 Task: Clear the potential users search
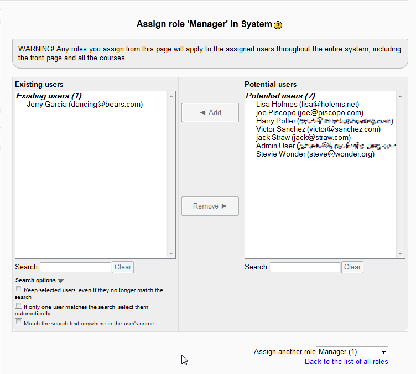(352, 267)
